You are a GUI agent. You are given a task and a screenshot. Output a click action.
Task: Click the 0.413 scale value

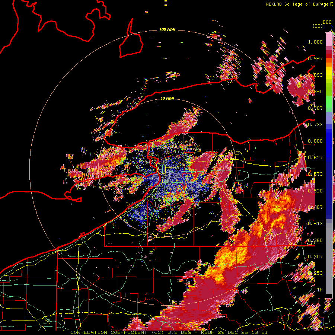point(315,224)
